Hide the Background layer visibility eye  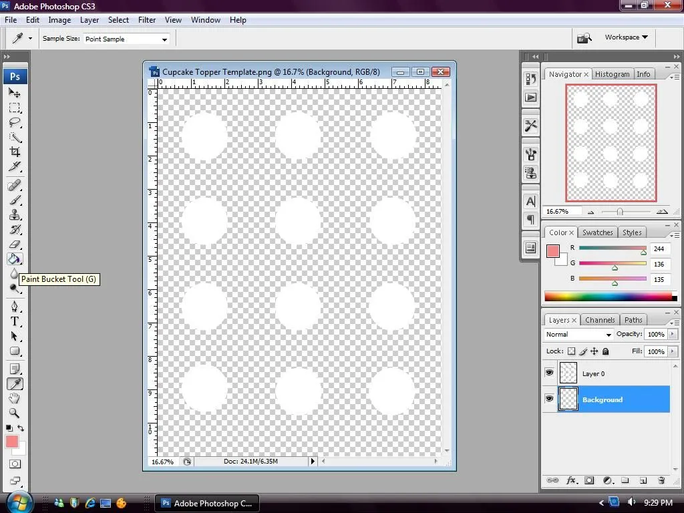[550, 399]
